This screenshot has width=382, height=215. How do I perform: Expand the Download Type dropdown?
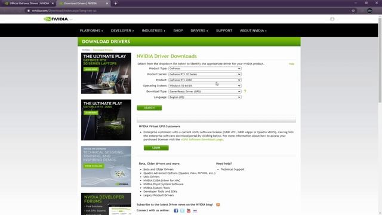pos(205,91)
